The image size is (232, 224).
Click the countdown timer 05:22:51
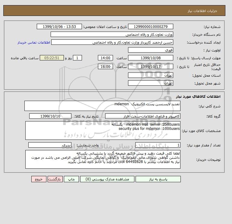click(52, 58)
